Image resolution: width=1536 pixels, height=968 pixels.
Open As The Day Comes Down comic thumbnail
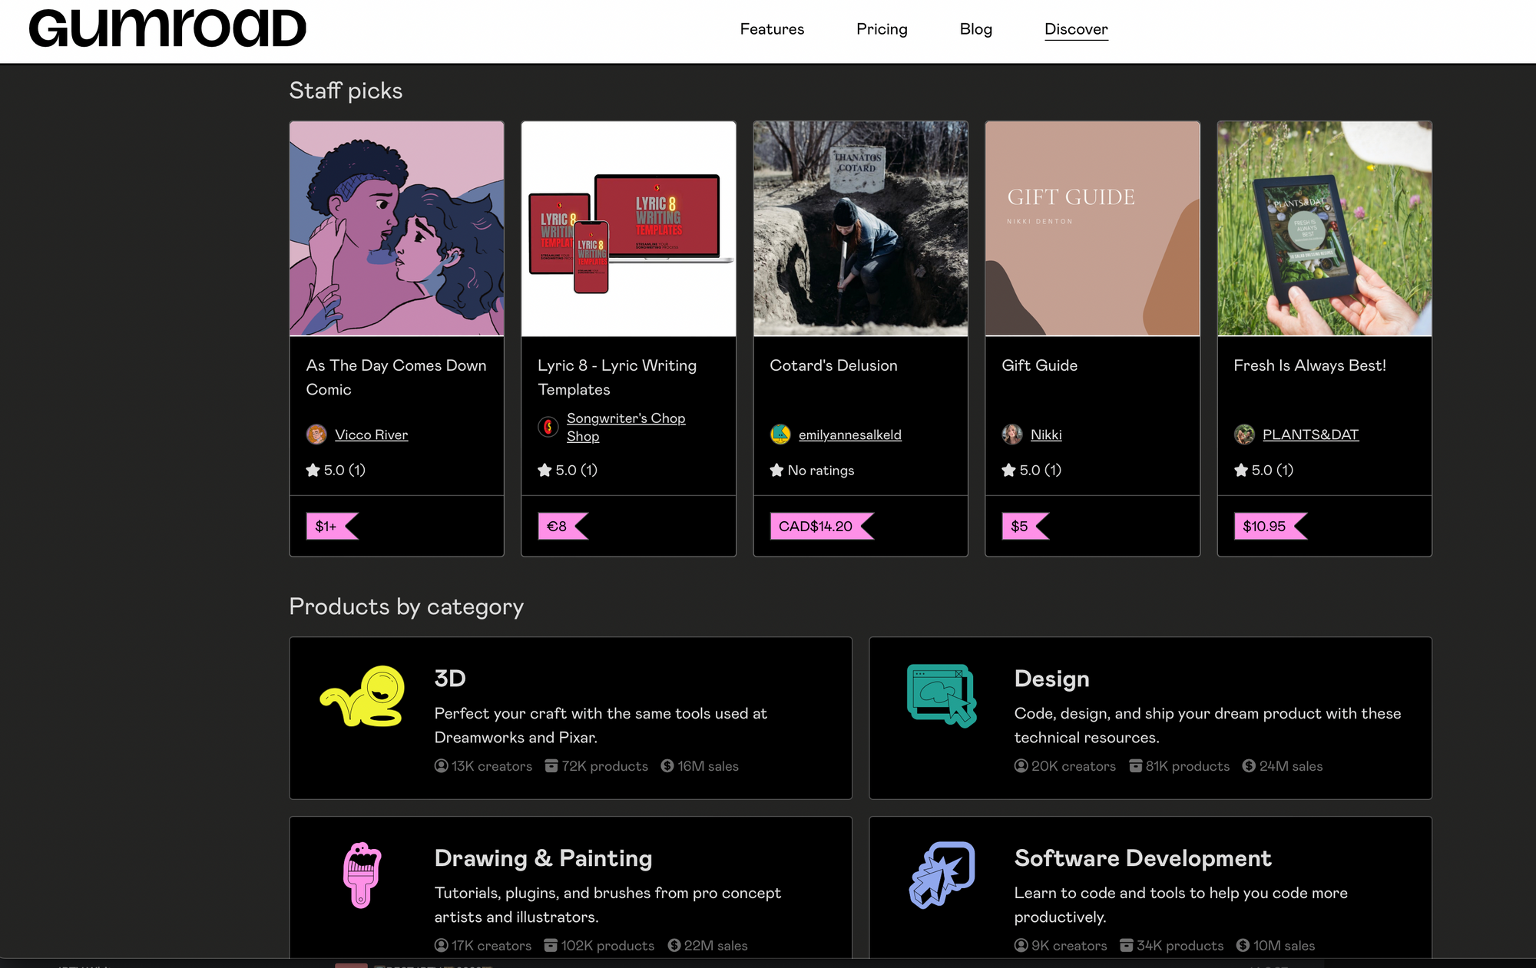click(x=397, y=228)
